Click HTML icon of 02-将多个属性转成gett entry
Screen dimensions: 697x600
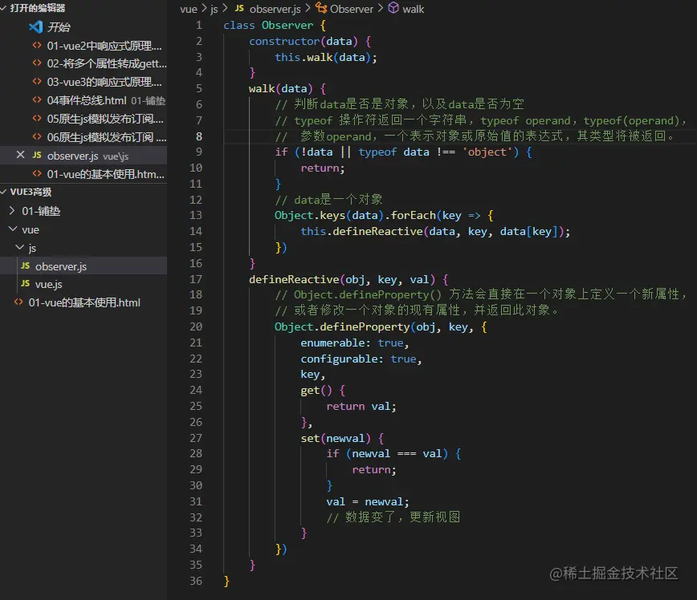pyautogui.click(x=37, y=63)
